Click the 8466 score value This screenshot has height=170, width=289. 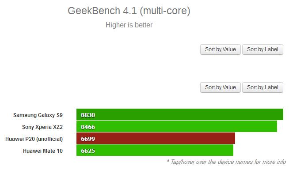click(x=88, y=127)
